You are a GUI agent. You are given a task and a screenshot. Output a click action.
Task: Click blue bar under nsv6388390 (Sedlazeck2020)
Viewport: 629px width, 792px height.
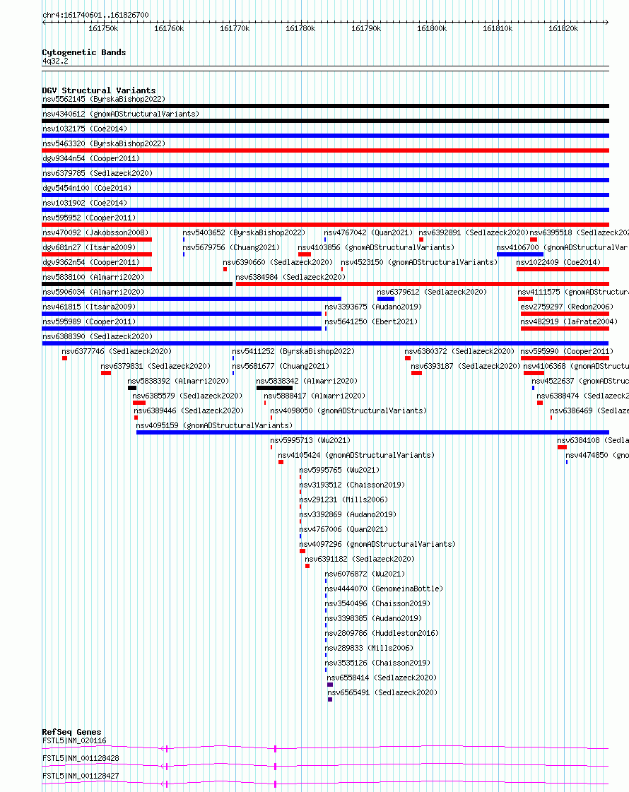coord(325,343)
